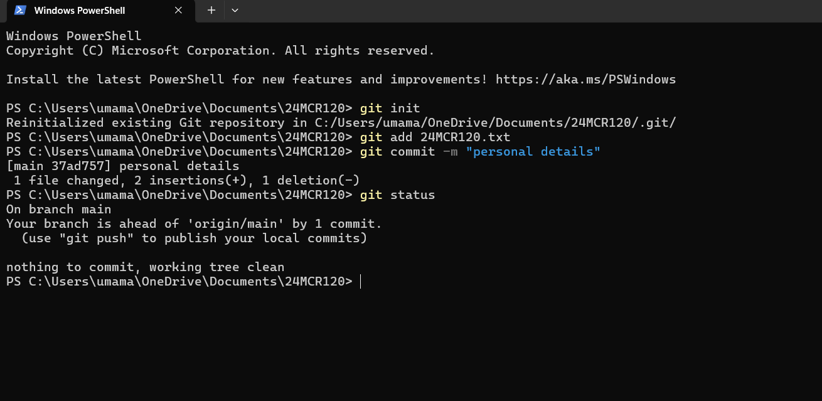Screen dimensions: 822x401
Task: Click the 'use "git push"' hint line
Action: coord(194,238)
